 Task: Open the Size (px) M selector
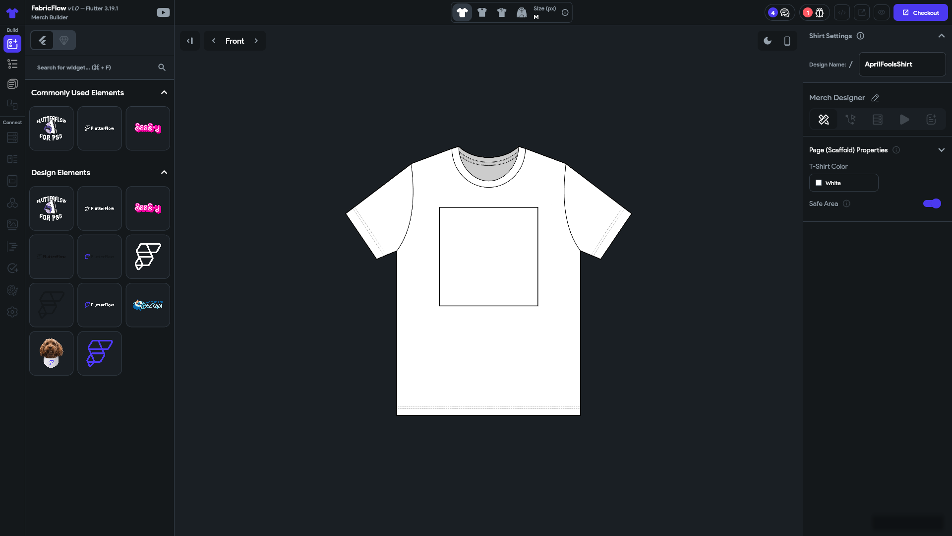tap(544, 12)
